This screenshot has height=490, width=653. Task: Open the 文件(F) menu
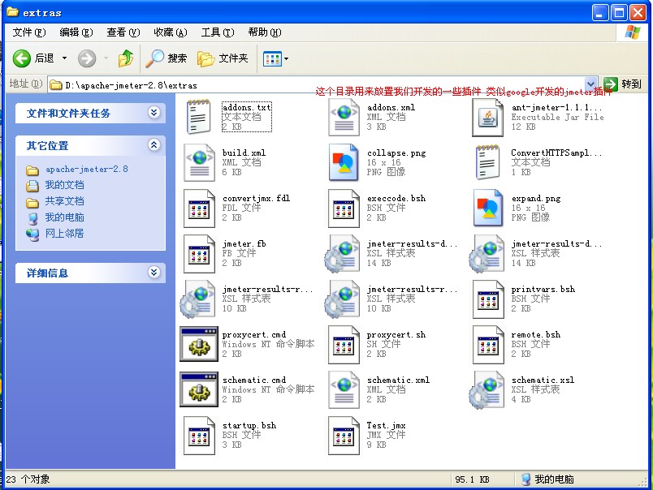tap(28, 32)
